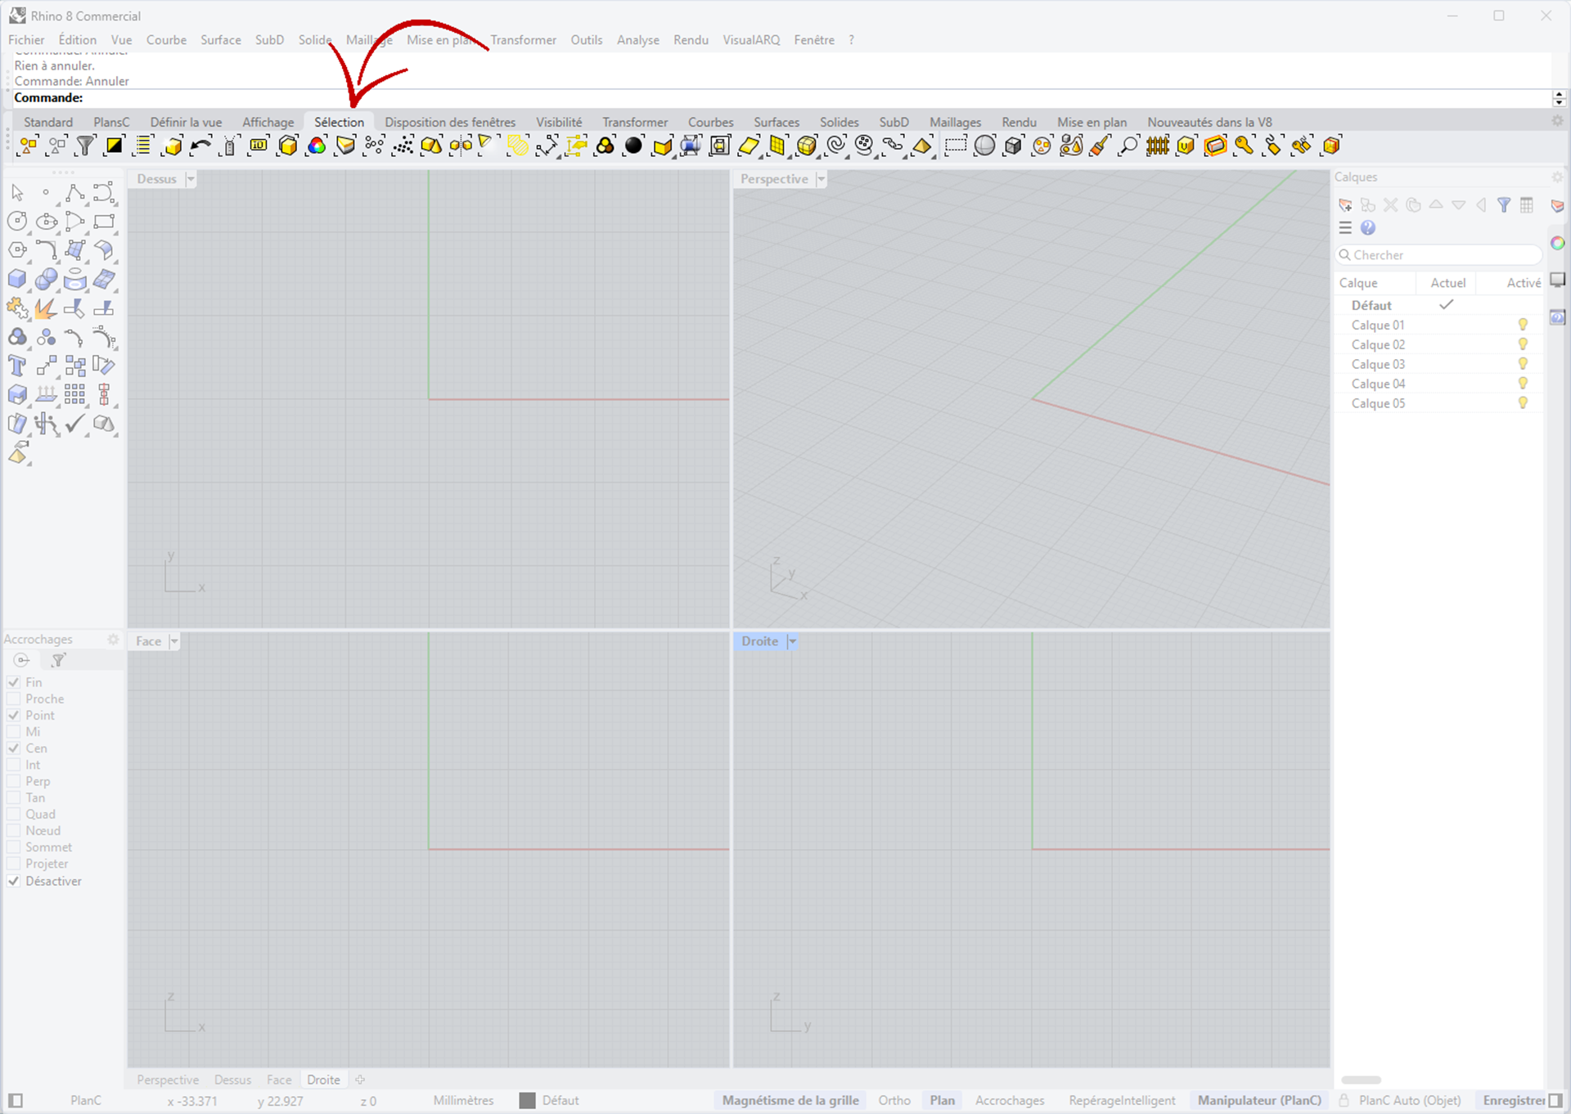Click the Défaut layer color swatch in status bar

pos(528,1101)
